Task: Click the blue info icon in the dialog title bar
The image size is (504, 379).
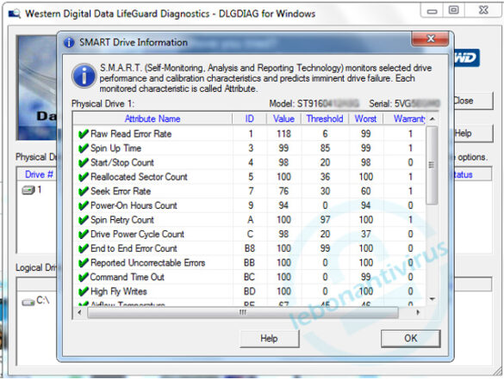Action: click(x=69, y=42)
